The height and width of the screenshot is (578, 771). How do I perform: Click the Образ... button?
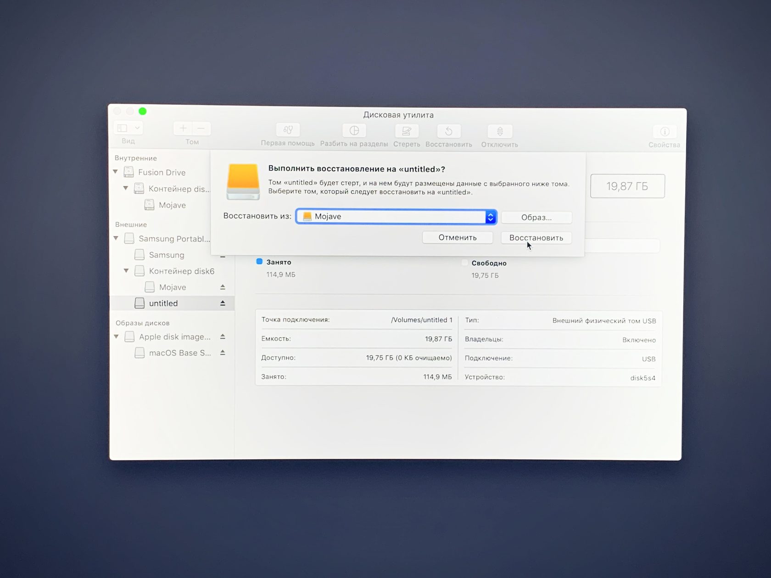[536, 217]
